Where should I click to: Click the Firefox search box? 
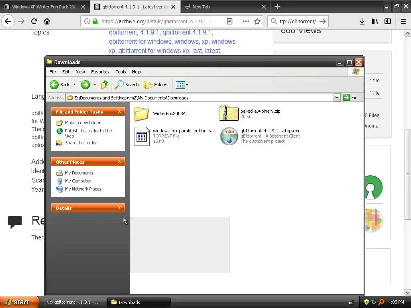click(x=298, y=21)
